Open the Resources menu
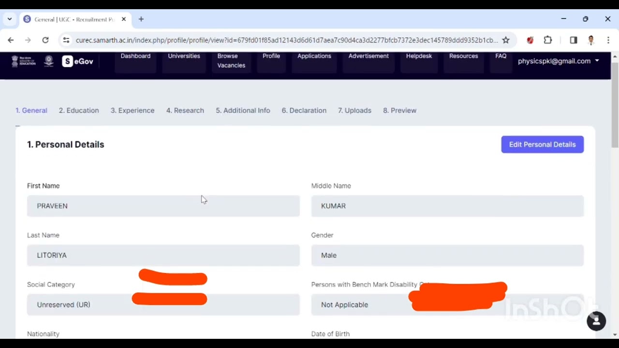Viewport: 619px width, 348px height. [463, 56]
